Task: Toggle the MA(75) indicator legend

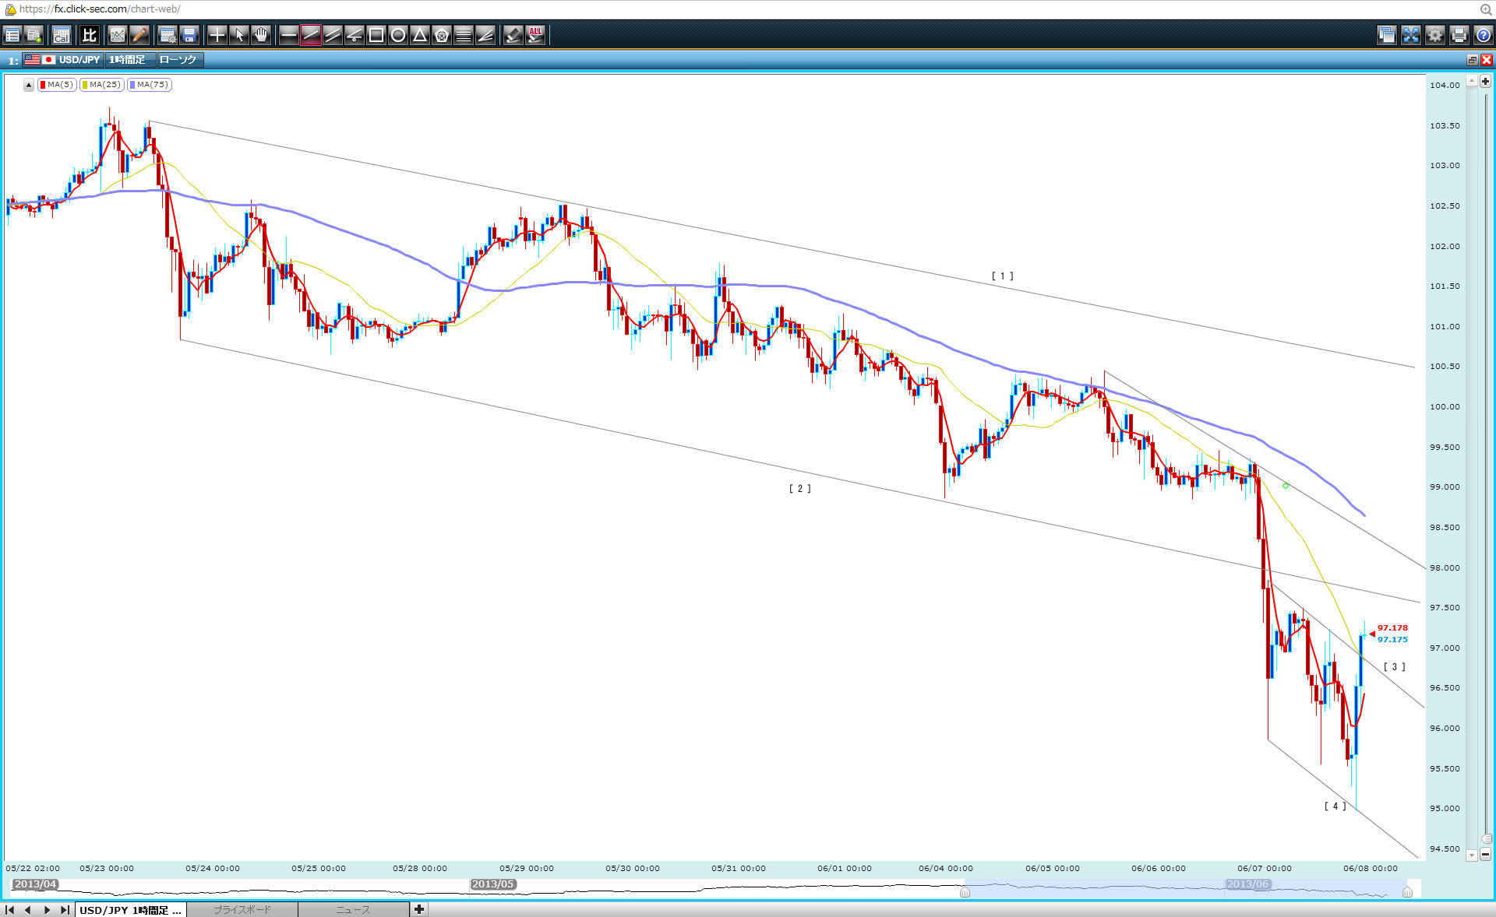Action: click(x=150, y=85)
